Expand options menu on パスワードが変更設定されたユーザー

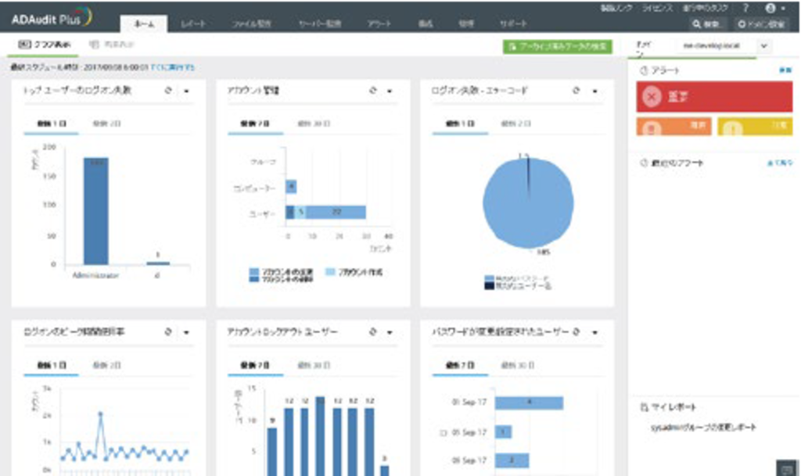click(593, 331)
